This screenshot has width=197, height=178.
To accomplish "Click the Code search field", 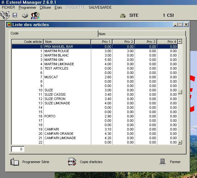I will click(x=54, y=34).
